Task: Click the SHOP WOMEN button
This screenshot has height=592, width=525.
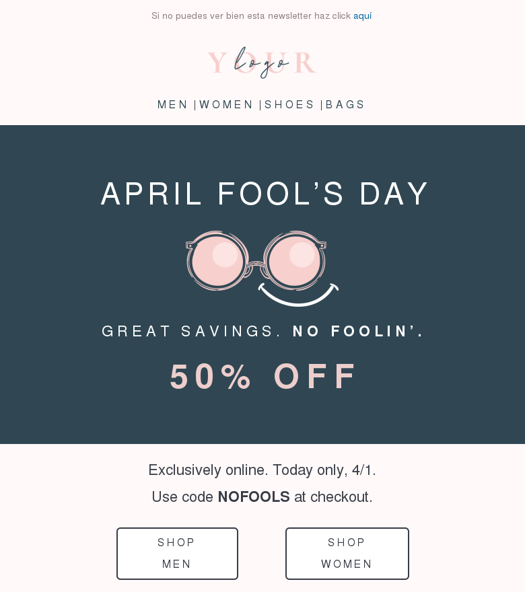Action: 347,553
